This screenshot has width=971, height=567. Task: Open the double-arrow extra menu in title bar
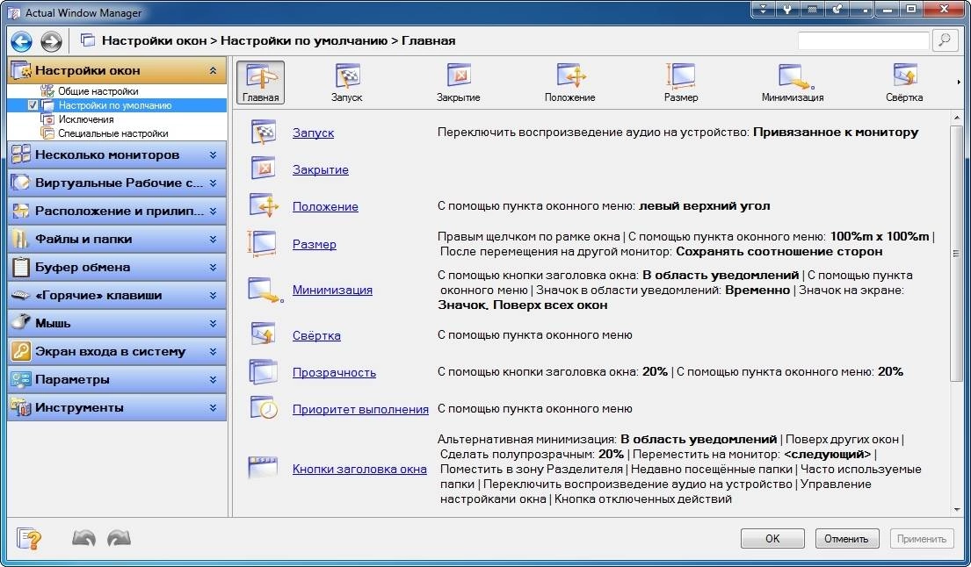764,9
